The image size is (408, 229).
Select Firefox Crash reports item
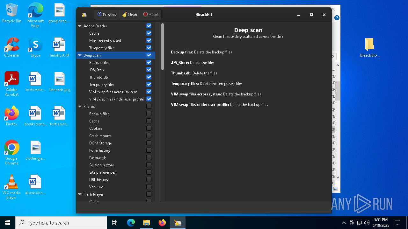100,136
